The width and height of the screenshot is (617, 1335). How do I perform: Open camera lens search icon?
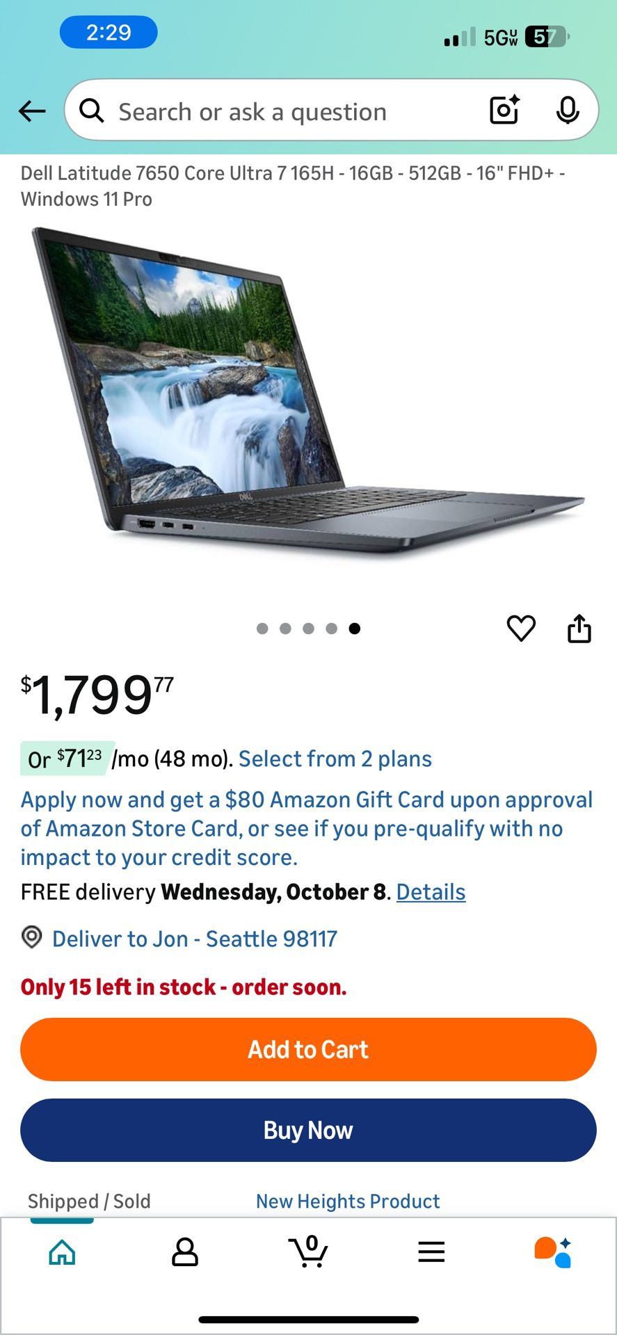tap(504, 110)
